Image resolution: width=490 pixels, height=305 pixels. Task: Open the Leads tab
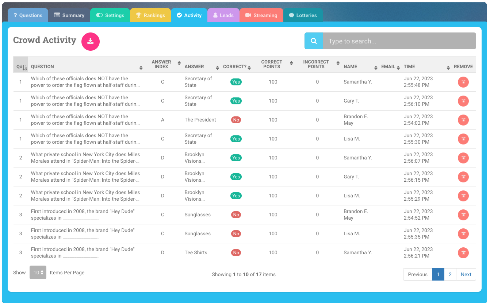[x=223, y=15]
